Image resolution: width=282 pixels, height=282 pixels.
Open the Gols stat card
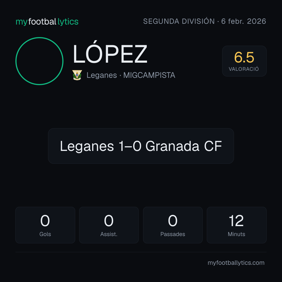(45, 225)
